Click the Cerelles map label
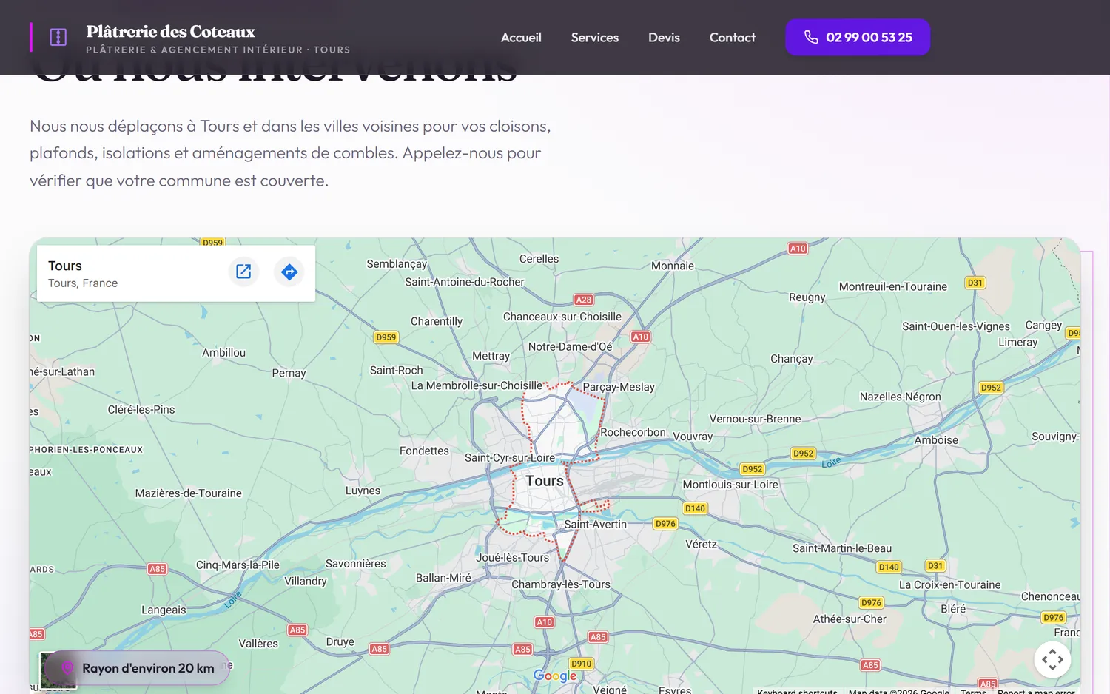 539,259
